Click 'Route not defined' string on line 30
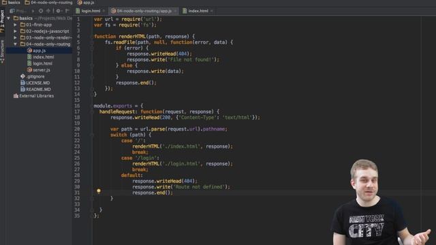This screenshot has width=436, height=245. [200, 186]
